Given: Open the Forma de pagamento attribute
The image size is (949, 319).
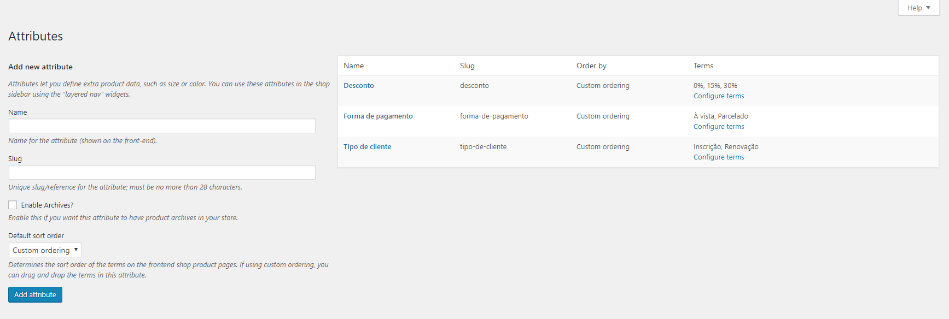Looking at the screenshot, I should [378, 116].
